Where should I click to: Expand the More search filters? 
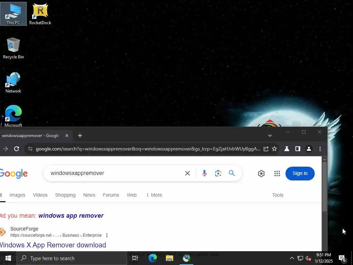[x=154, y=195]
